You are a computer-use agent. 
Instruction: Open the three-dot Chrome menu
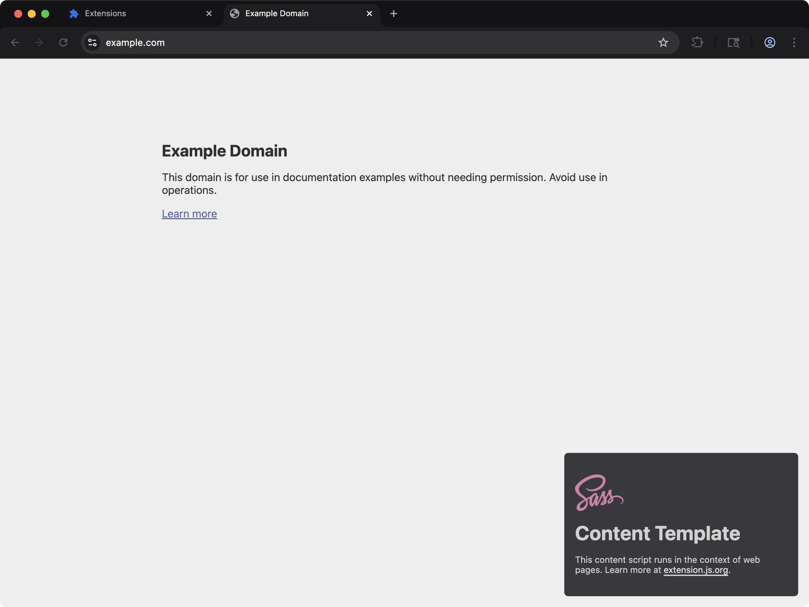[x=795, y=42]
